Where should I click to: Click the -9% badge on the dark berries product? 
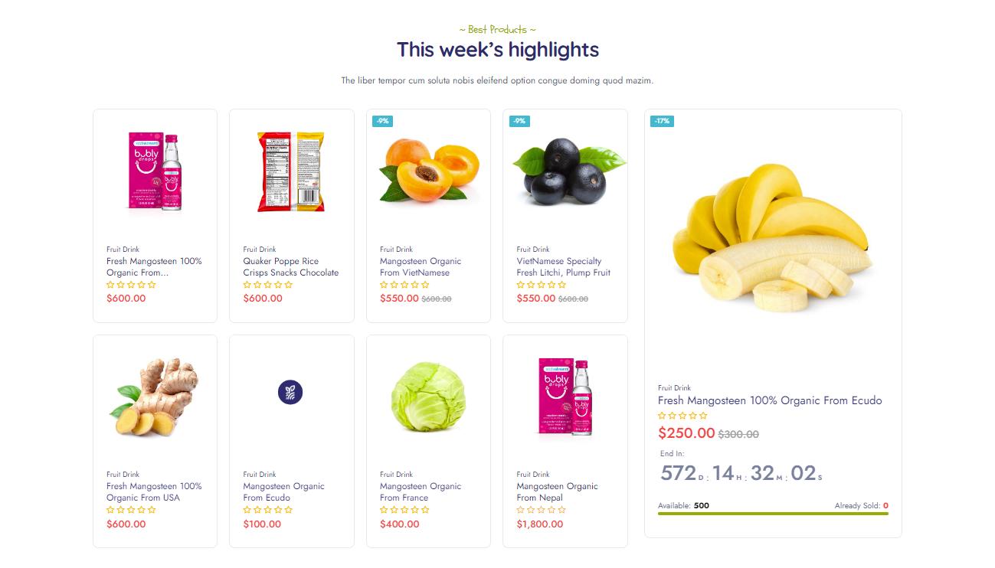click(x=519, y=121)
